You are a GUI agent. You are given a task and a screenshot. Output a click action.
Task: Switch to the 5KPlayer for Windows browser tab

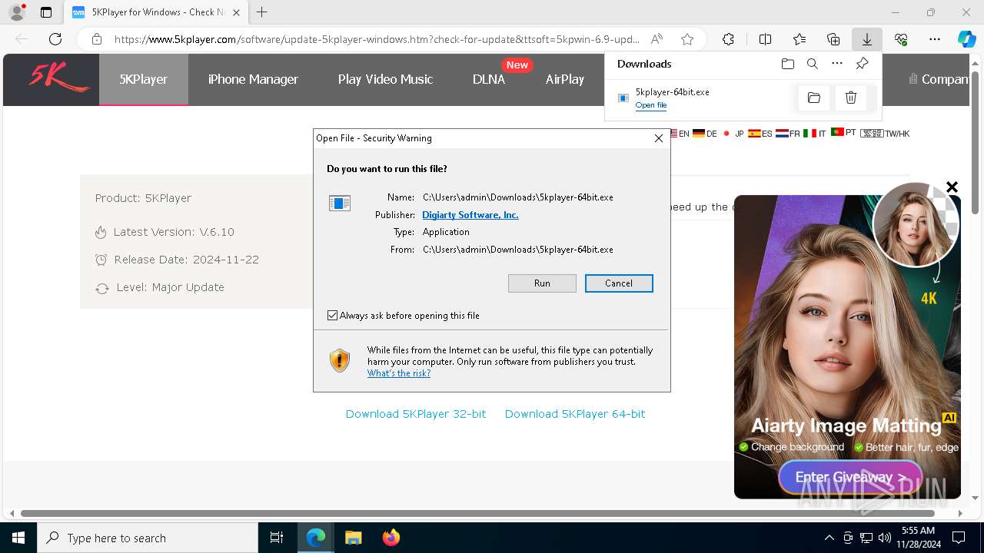point(157,12)
